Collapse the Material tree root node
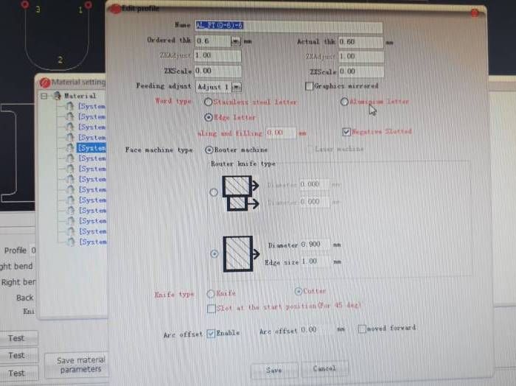Screen dimensions: 516x386 point(44,96)
